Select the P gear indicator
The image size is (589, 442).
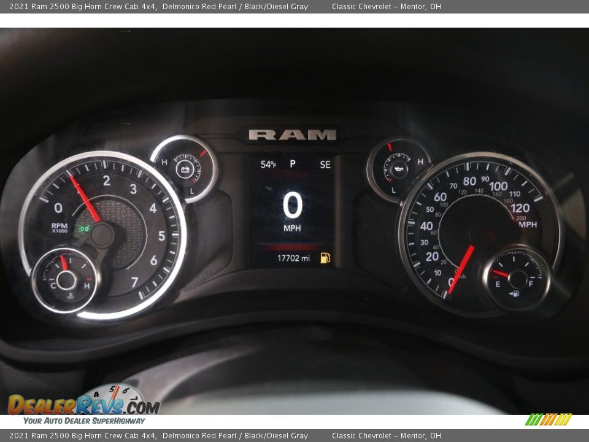click(x=293, y=164)
